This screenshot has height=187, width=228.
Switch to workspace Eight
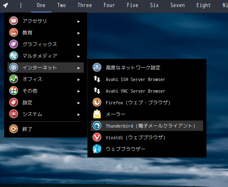pos(204,5)
